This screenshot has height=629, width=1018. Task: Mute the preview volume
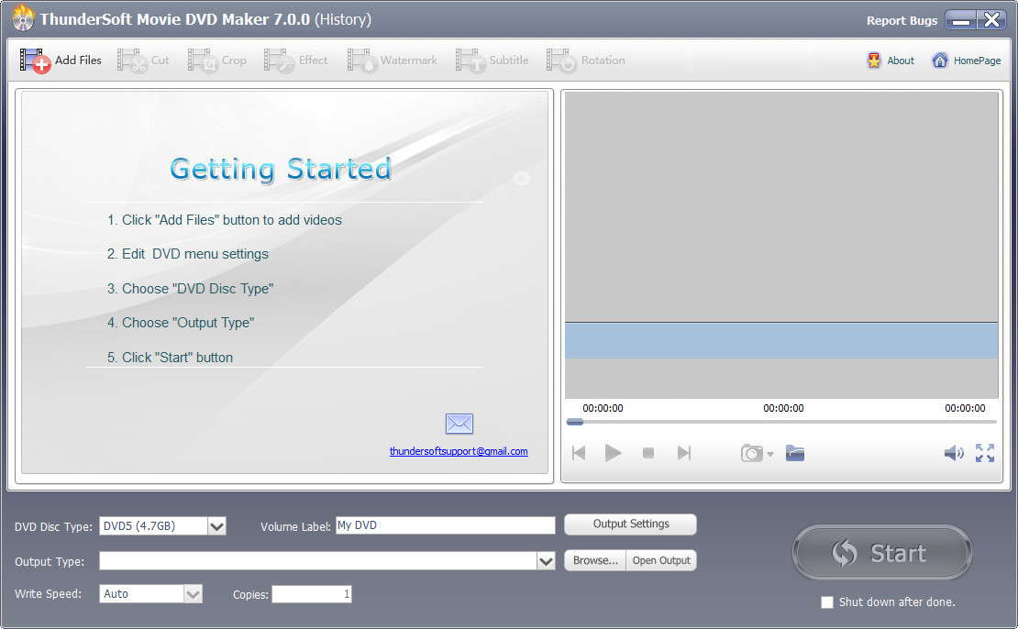[954, 452]
